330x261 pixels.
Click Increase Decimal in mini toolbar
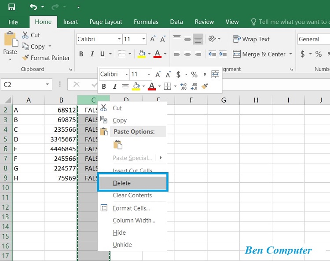pos(183,86)
